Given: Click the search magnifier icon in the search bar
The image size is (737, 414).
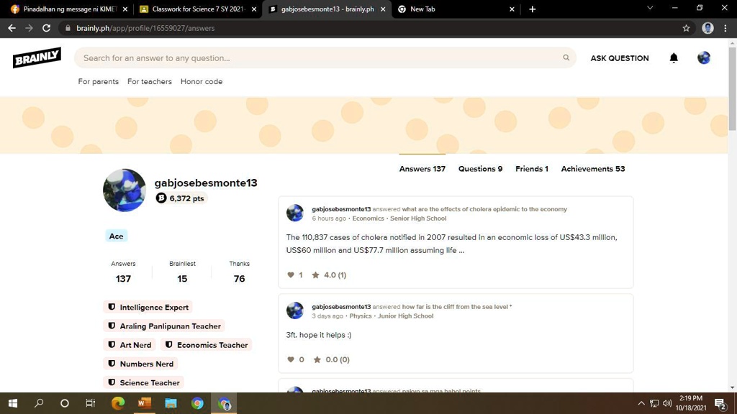Looking at the screenshot, I should pyautogui.click(x=566, y=57).
